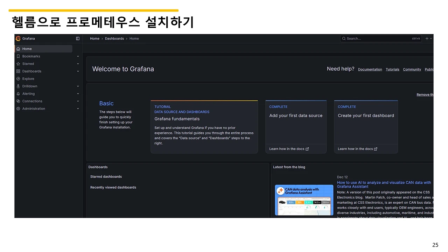The width and height of the screenshot is (448, 252).
Task: Open the CAN data blog post title
Action: pos(384,184)
